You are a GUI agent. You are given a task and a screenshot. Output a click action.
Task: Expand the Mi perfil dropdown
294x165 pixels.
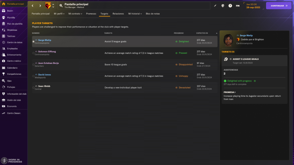pos(59,14)
